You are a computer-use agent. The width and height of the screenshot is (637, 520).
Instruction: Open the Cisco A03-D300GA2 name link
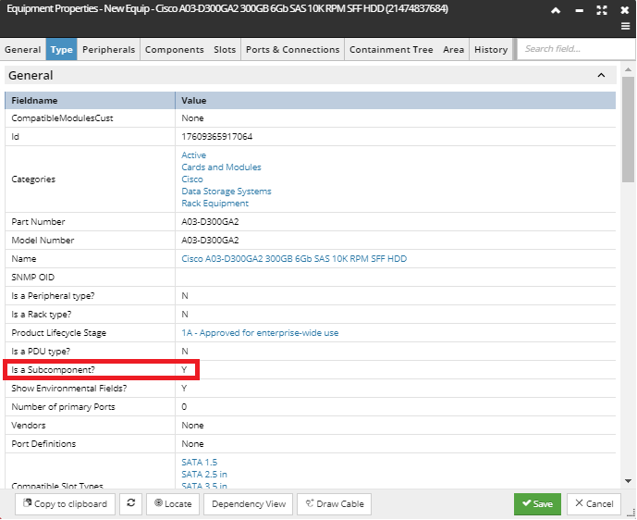[x=294, y=258]
